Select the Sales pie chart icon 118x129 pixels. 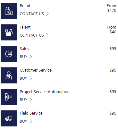click(x=9, y=54)
